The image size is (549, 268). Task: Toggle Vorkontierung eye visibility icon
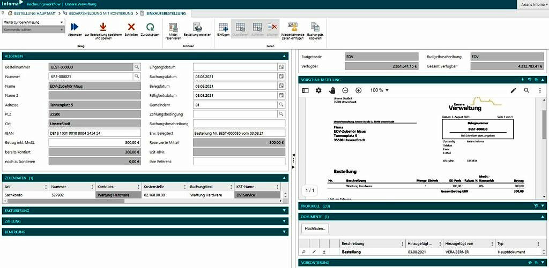pyautogui.click(x=530, y=263)
